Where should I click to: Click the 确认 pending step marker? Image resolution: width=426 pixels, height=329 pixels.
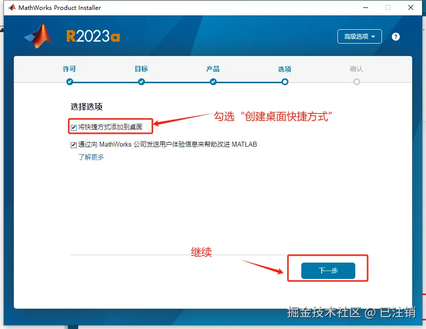(x=356, y=82)
